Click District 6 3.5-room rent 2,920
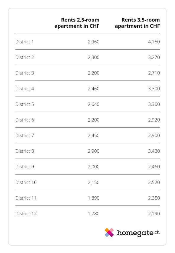 click(x=154, y=120)
